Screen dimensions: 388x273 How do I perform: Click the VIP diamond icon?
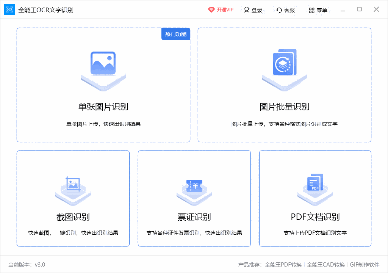click(x=211, y=10)
